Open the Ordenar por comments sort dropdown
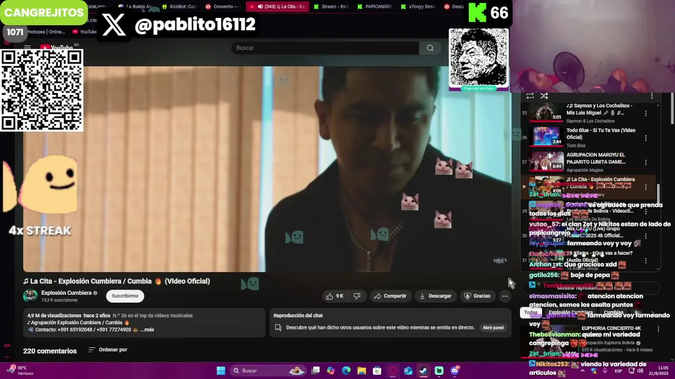Viewport: 675px width, 379px height. (108, 350)
